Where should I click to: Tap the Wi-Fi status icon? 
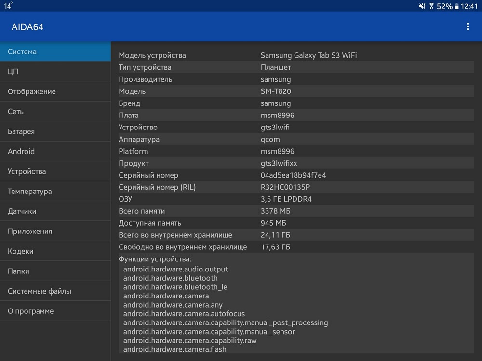point(431,6)
